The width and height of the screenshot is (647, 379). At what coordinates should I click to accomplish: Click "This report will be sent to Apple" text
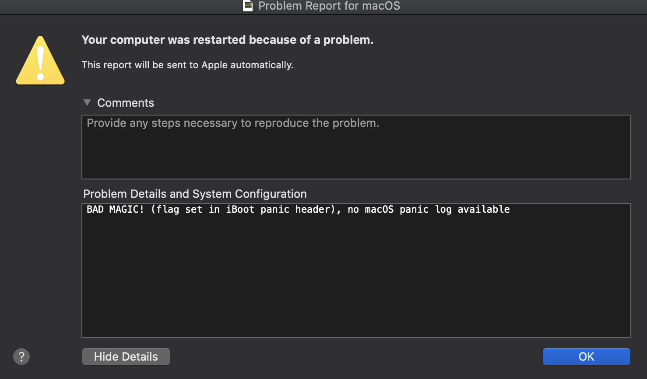[x=187, y=65]
